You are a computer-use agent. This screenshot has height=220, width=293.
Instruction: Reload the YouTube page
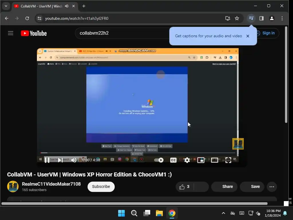pos(27,18)
